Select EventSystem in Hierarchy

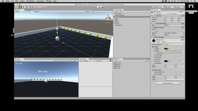pyautogui.click(x=118, y=25)
